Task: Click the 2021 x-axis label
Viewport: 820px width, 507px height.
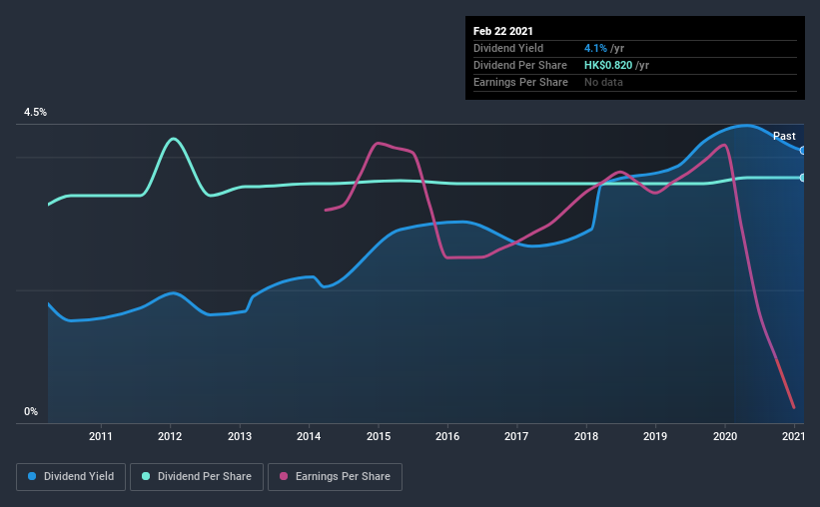Action: 793,436
